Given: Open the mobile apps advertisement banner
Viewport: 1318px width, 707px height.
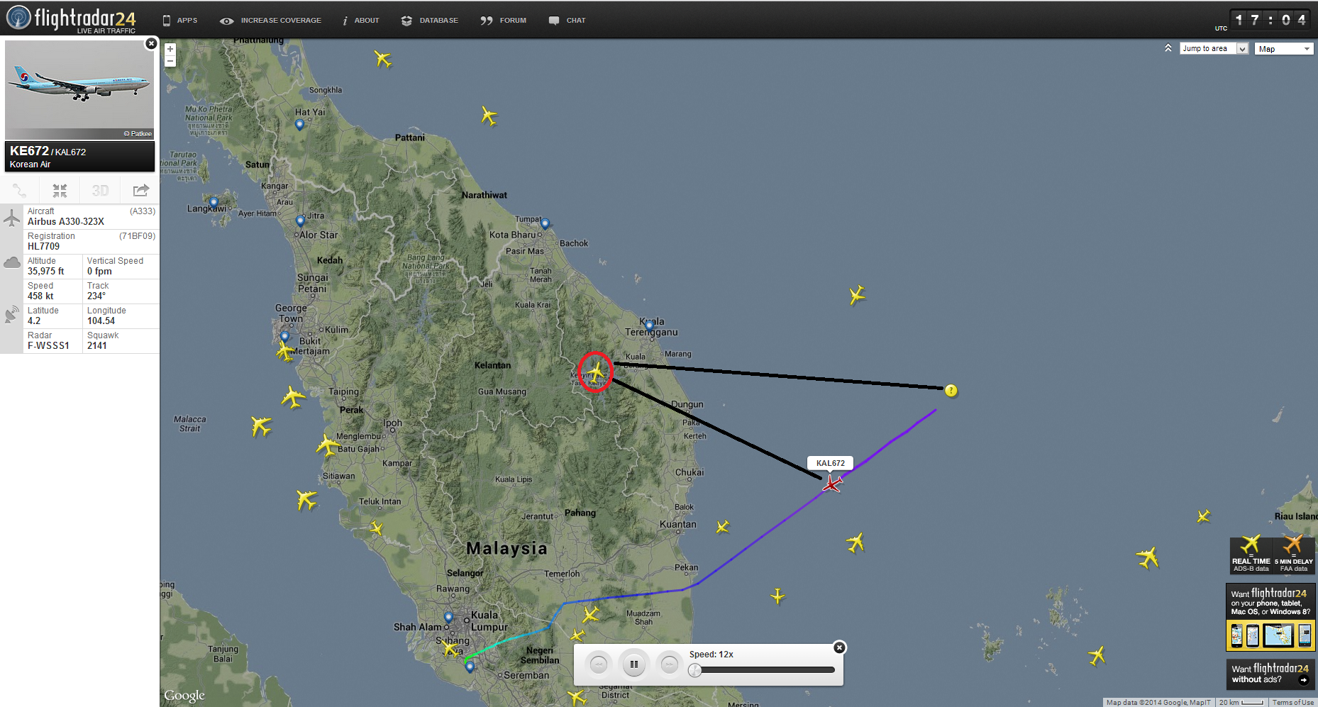Looking at the screenshot, I should click(1270, 617).
